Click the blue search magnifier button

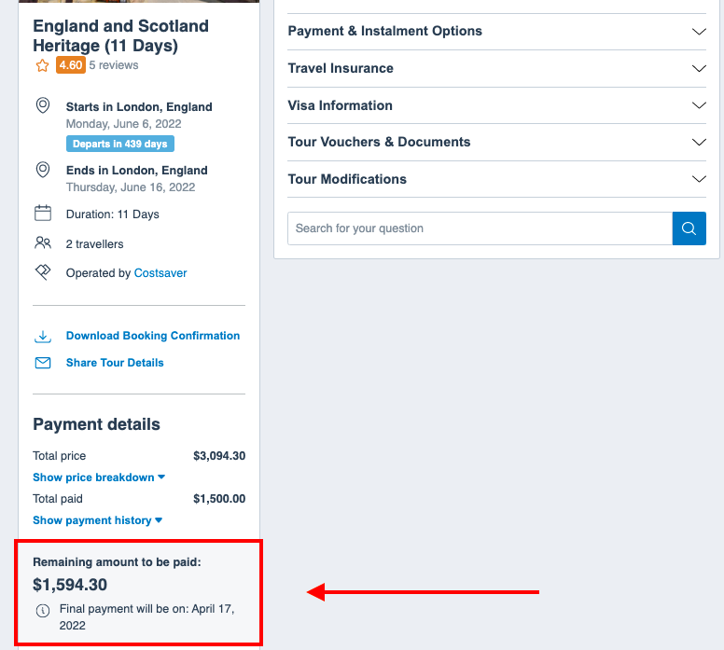[689, 228]
